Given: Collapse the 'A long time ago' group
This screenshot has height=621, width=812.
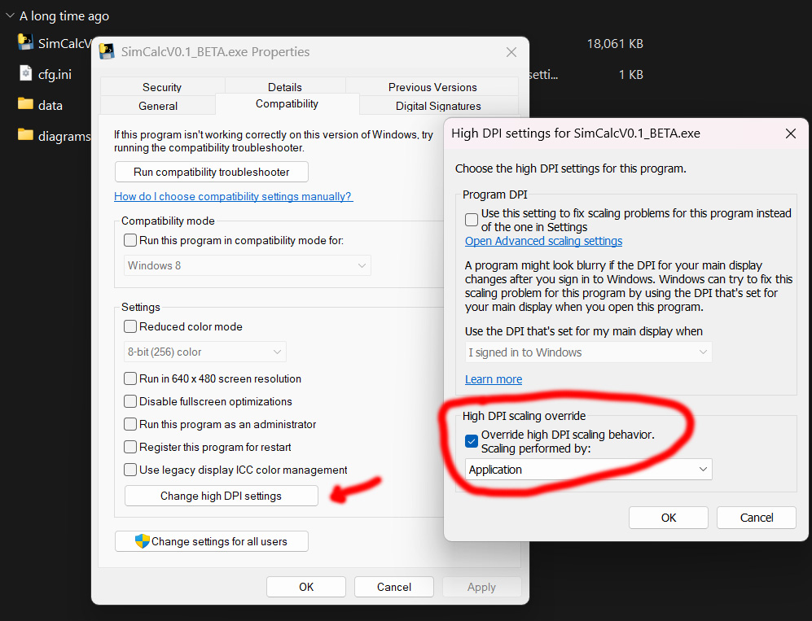Looking at the screenshot, I should click(x=10, y=15).
